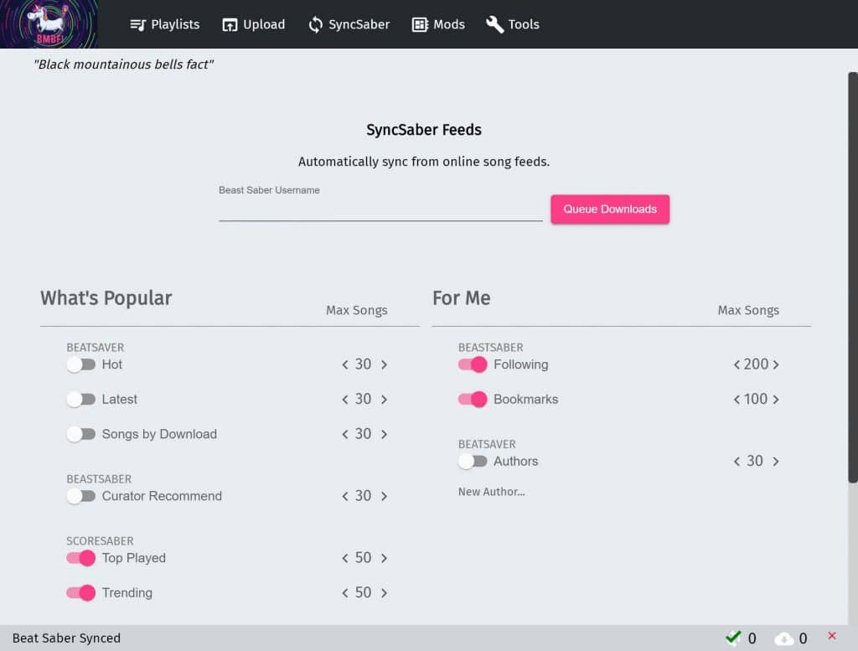Increase max songs for Authors
The width and height of the screenshot is (858, 651).
[776, 462]
